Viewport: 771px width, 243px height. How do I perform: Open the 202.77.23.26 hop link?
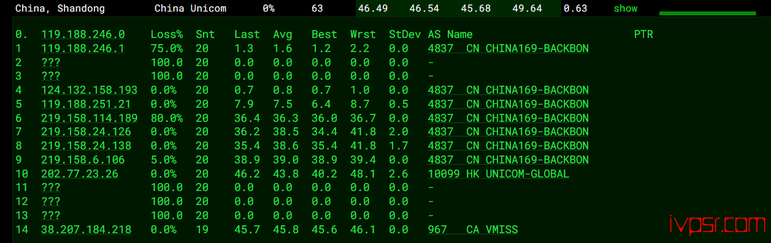[x=80, y=174]
